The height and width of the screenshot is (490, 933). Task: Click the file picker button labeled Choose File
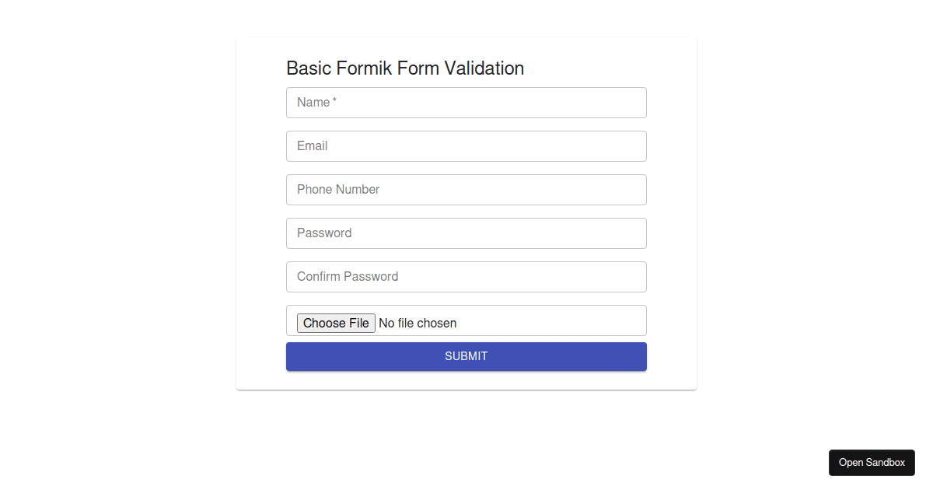click(x=336, y=323)
